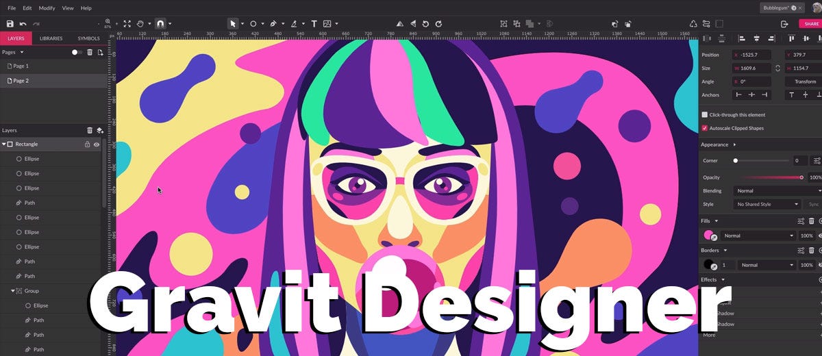Click the fit-to-screen icon
The height and width of the screenshot is (356, 822).
pyautogui.click(x=127, y=23)
